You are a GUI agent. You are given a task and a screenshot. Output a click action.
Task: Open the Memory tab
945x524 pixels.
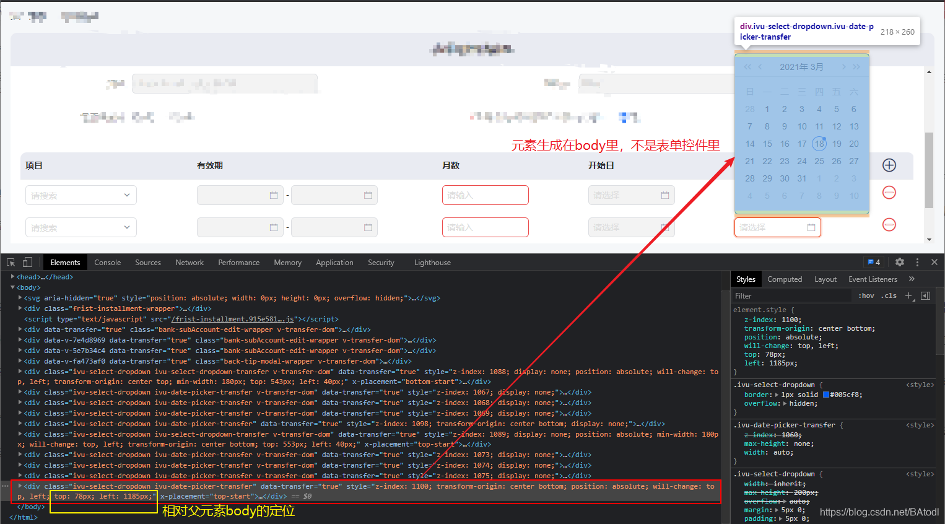pos(288,263)
